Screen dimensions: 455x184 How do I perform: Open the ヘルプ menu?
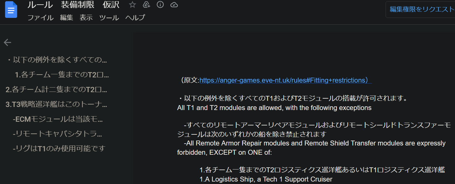point(135,18)
